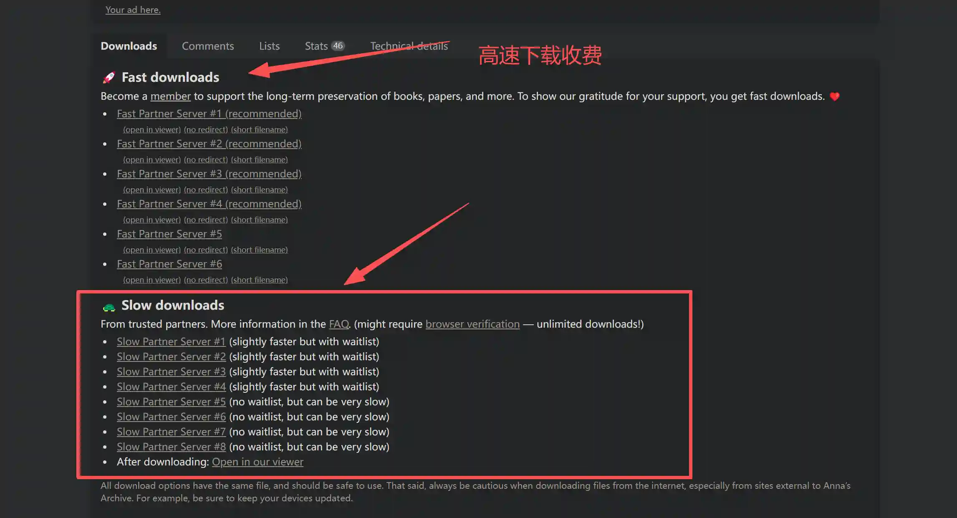Open Fast Partner Server #6 link
This screenshot has height=518, width=957.
(x=169, y=264)
